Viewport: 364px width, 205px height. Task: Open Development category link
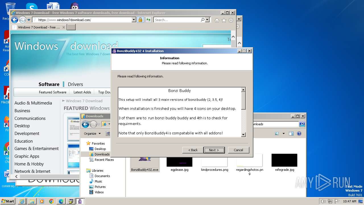click(x=27, y=134)
